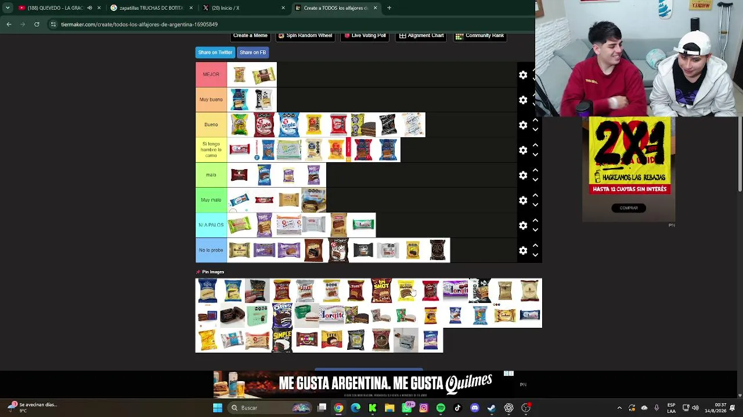
Task: Open settings gear for 'Si tengo hambre' tier row
Action: (x=523, y=150)
